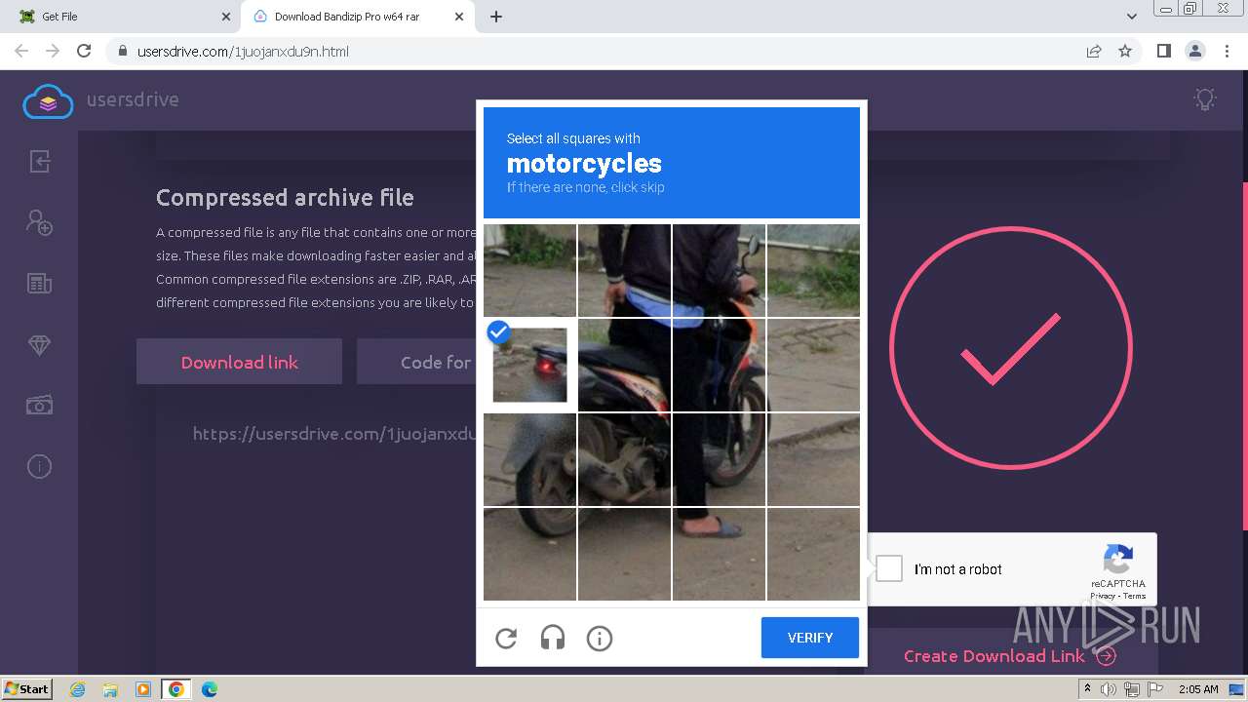Open Microsoft Edge from the taskbar

[209, 689]
